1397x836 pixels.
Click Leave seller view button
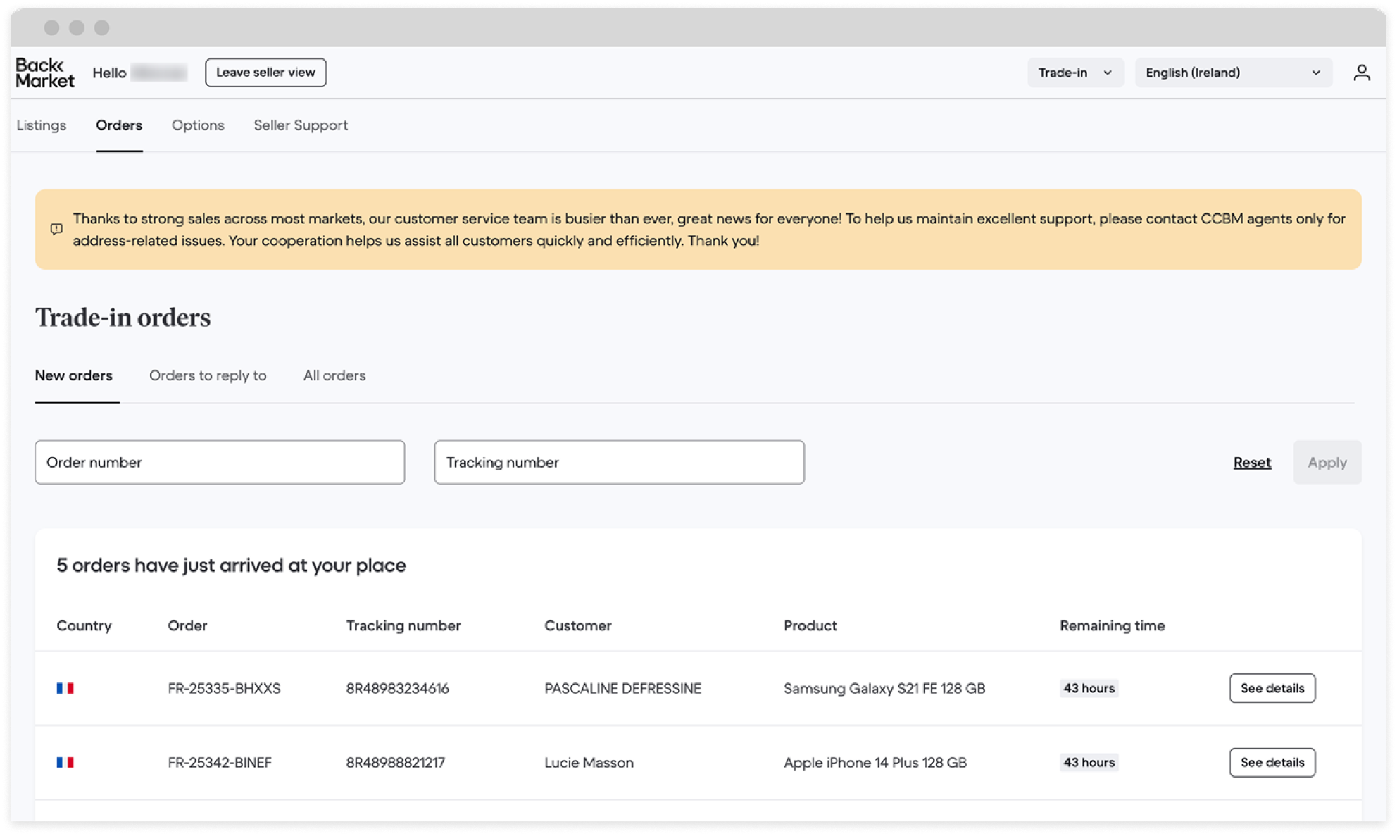pos(265,73)
